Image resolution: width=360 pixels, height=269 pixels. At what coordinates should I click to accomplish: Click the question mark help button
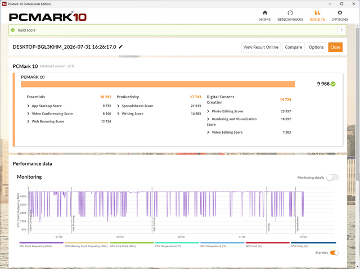[341, 30]
